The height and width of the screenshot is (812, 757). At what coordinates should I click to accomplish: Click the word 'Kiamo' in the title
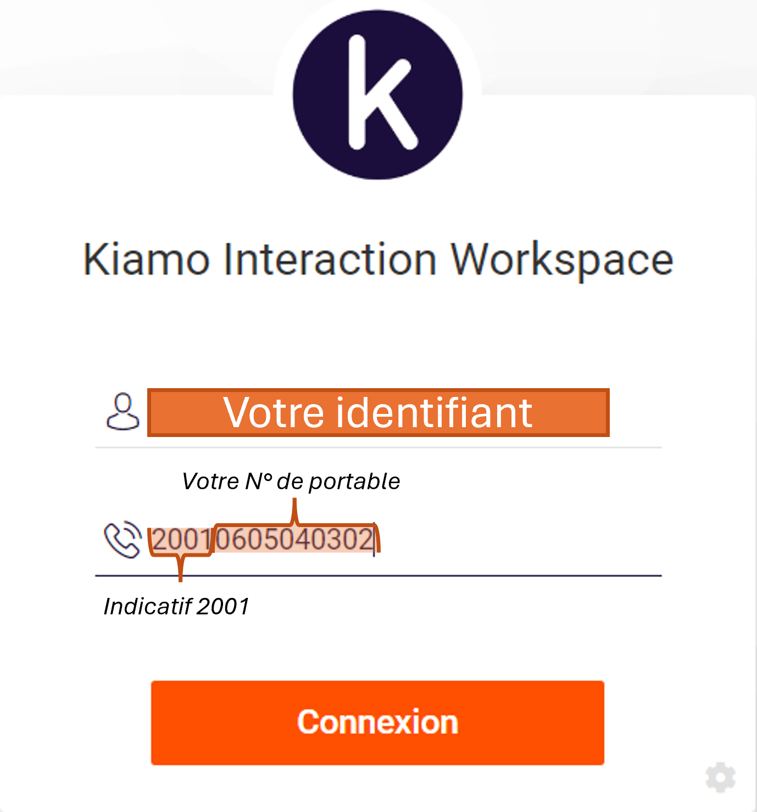[146, 260]
